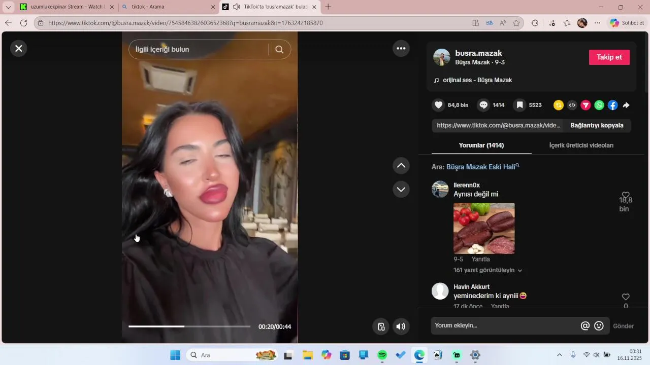Reload the page with refresh icon
Viewport: 650px width, 365px height.
point(23,23)
